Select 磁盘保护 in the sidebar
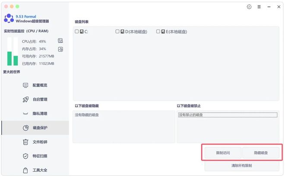285x177 pixels. click(35, 128)
